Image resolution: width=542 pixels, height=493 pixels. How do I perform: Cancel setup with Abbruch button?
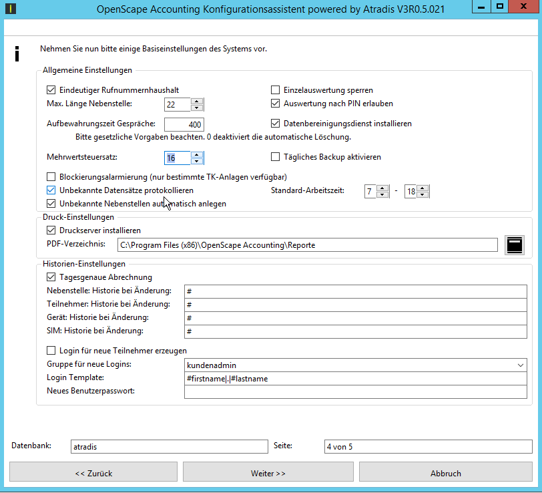[x=446, y=472]
